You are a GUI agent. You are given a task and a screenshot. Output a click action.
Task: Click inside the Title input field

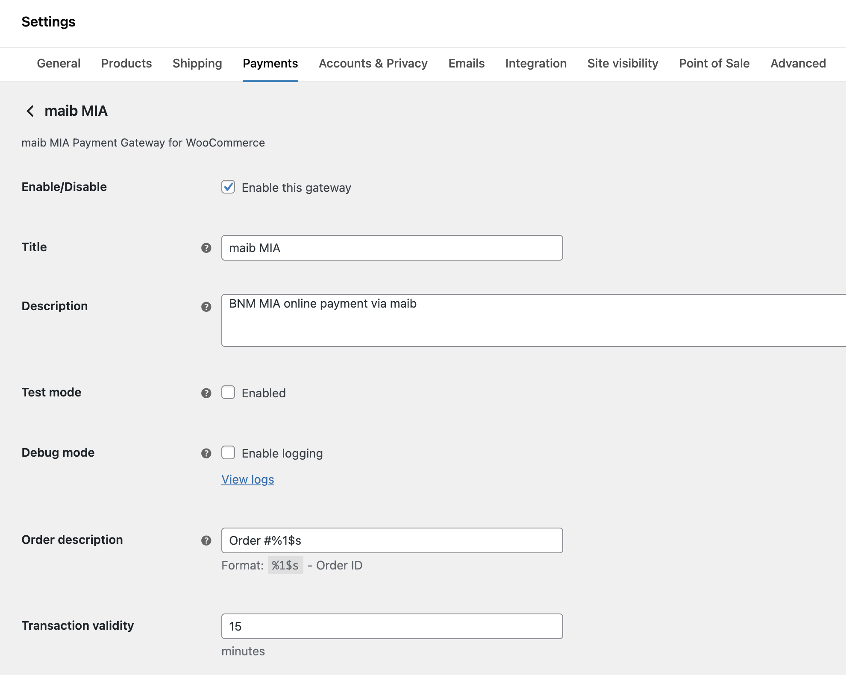point(391,248)
